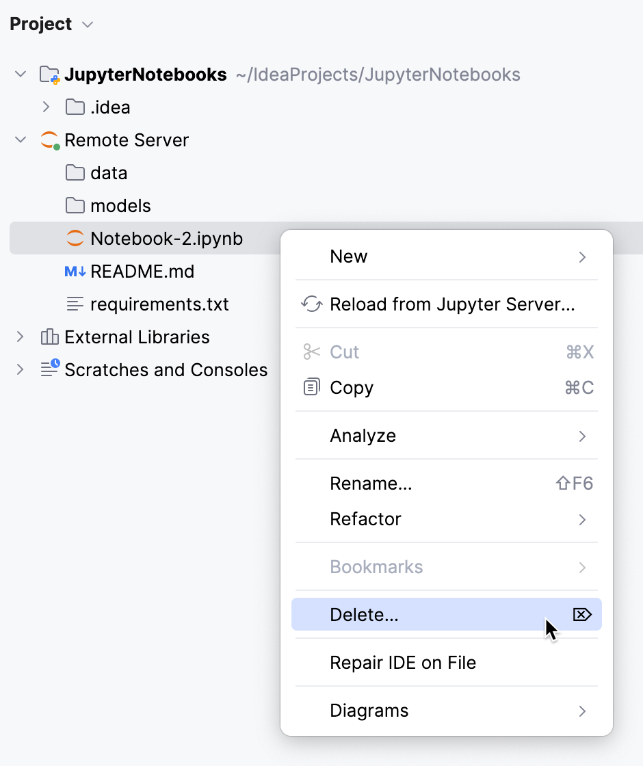Image resolution: width=643 pixels, height=766 pixels.
Task: Click the delete key icon beside Delete
Action: coord(581,614)
